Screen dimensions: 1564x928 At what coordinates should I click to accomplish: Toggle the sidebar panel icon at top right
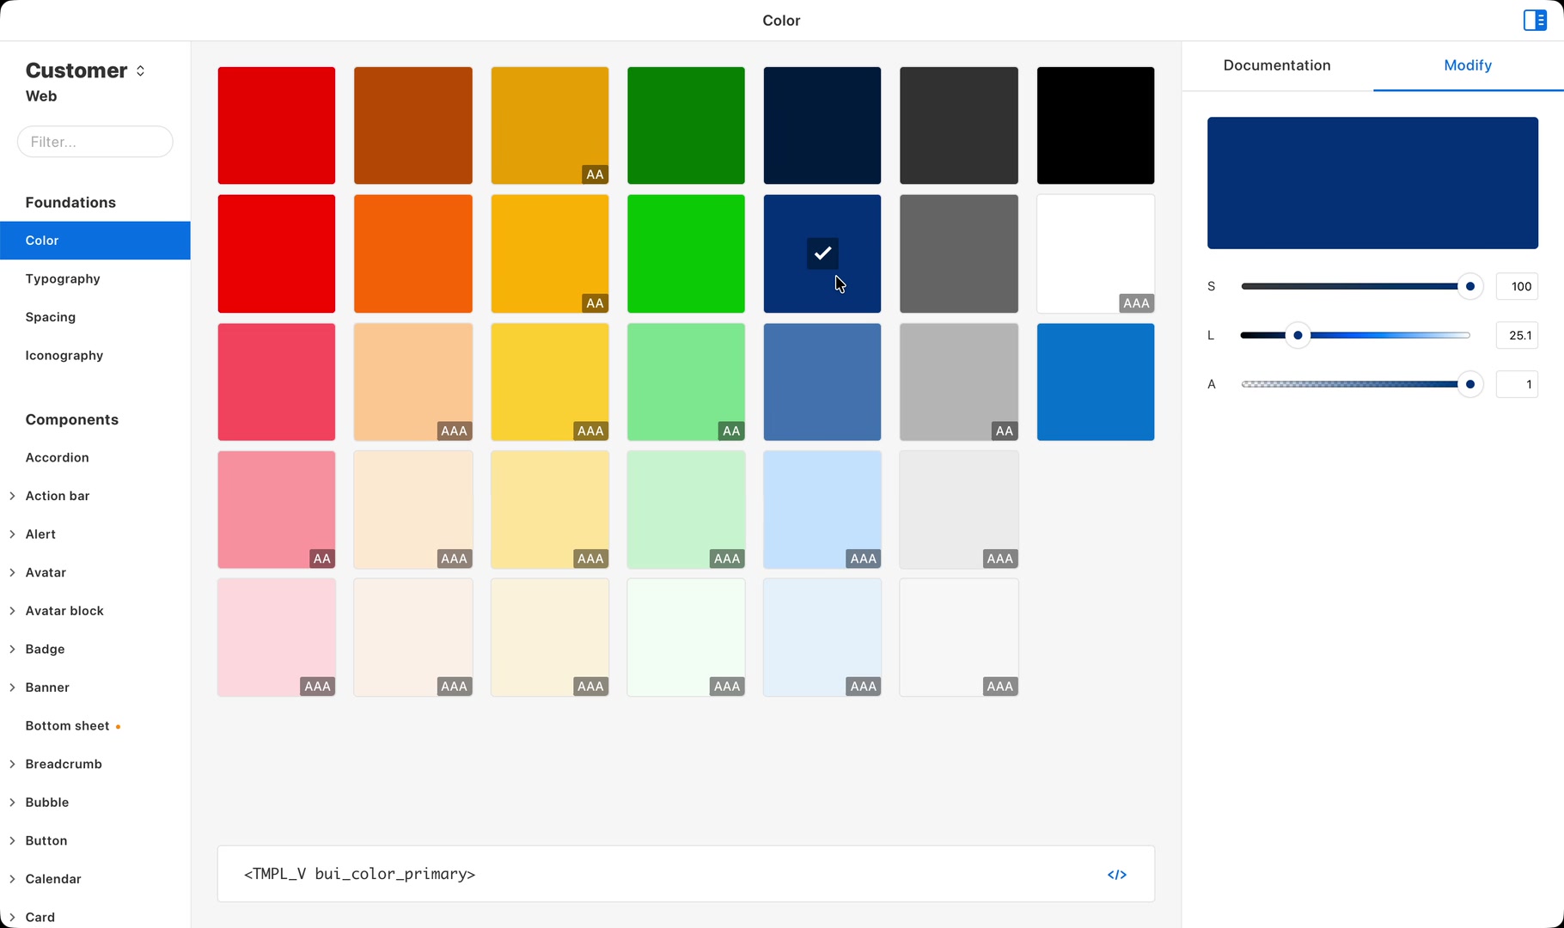1535,20
